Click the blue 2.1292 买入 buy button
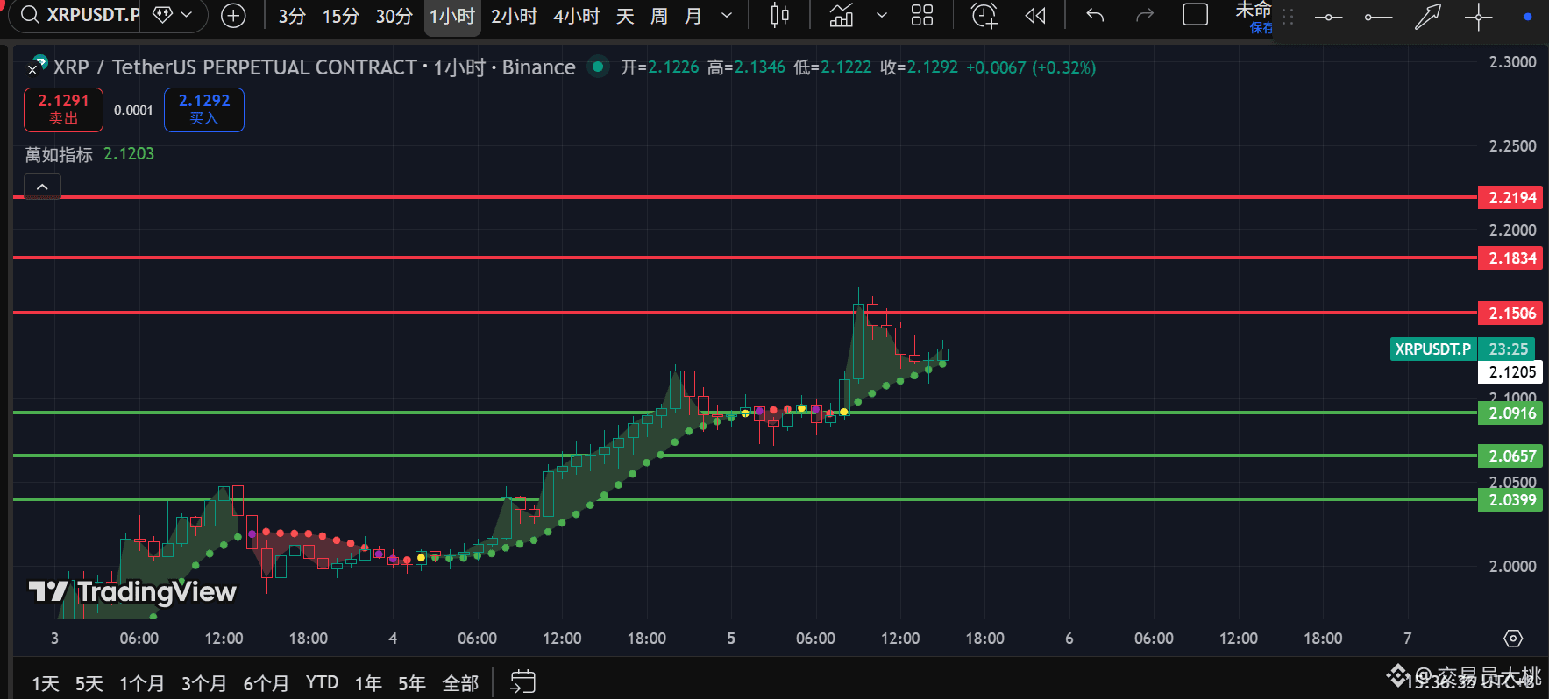 204,109
